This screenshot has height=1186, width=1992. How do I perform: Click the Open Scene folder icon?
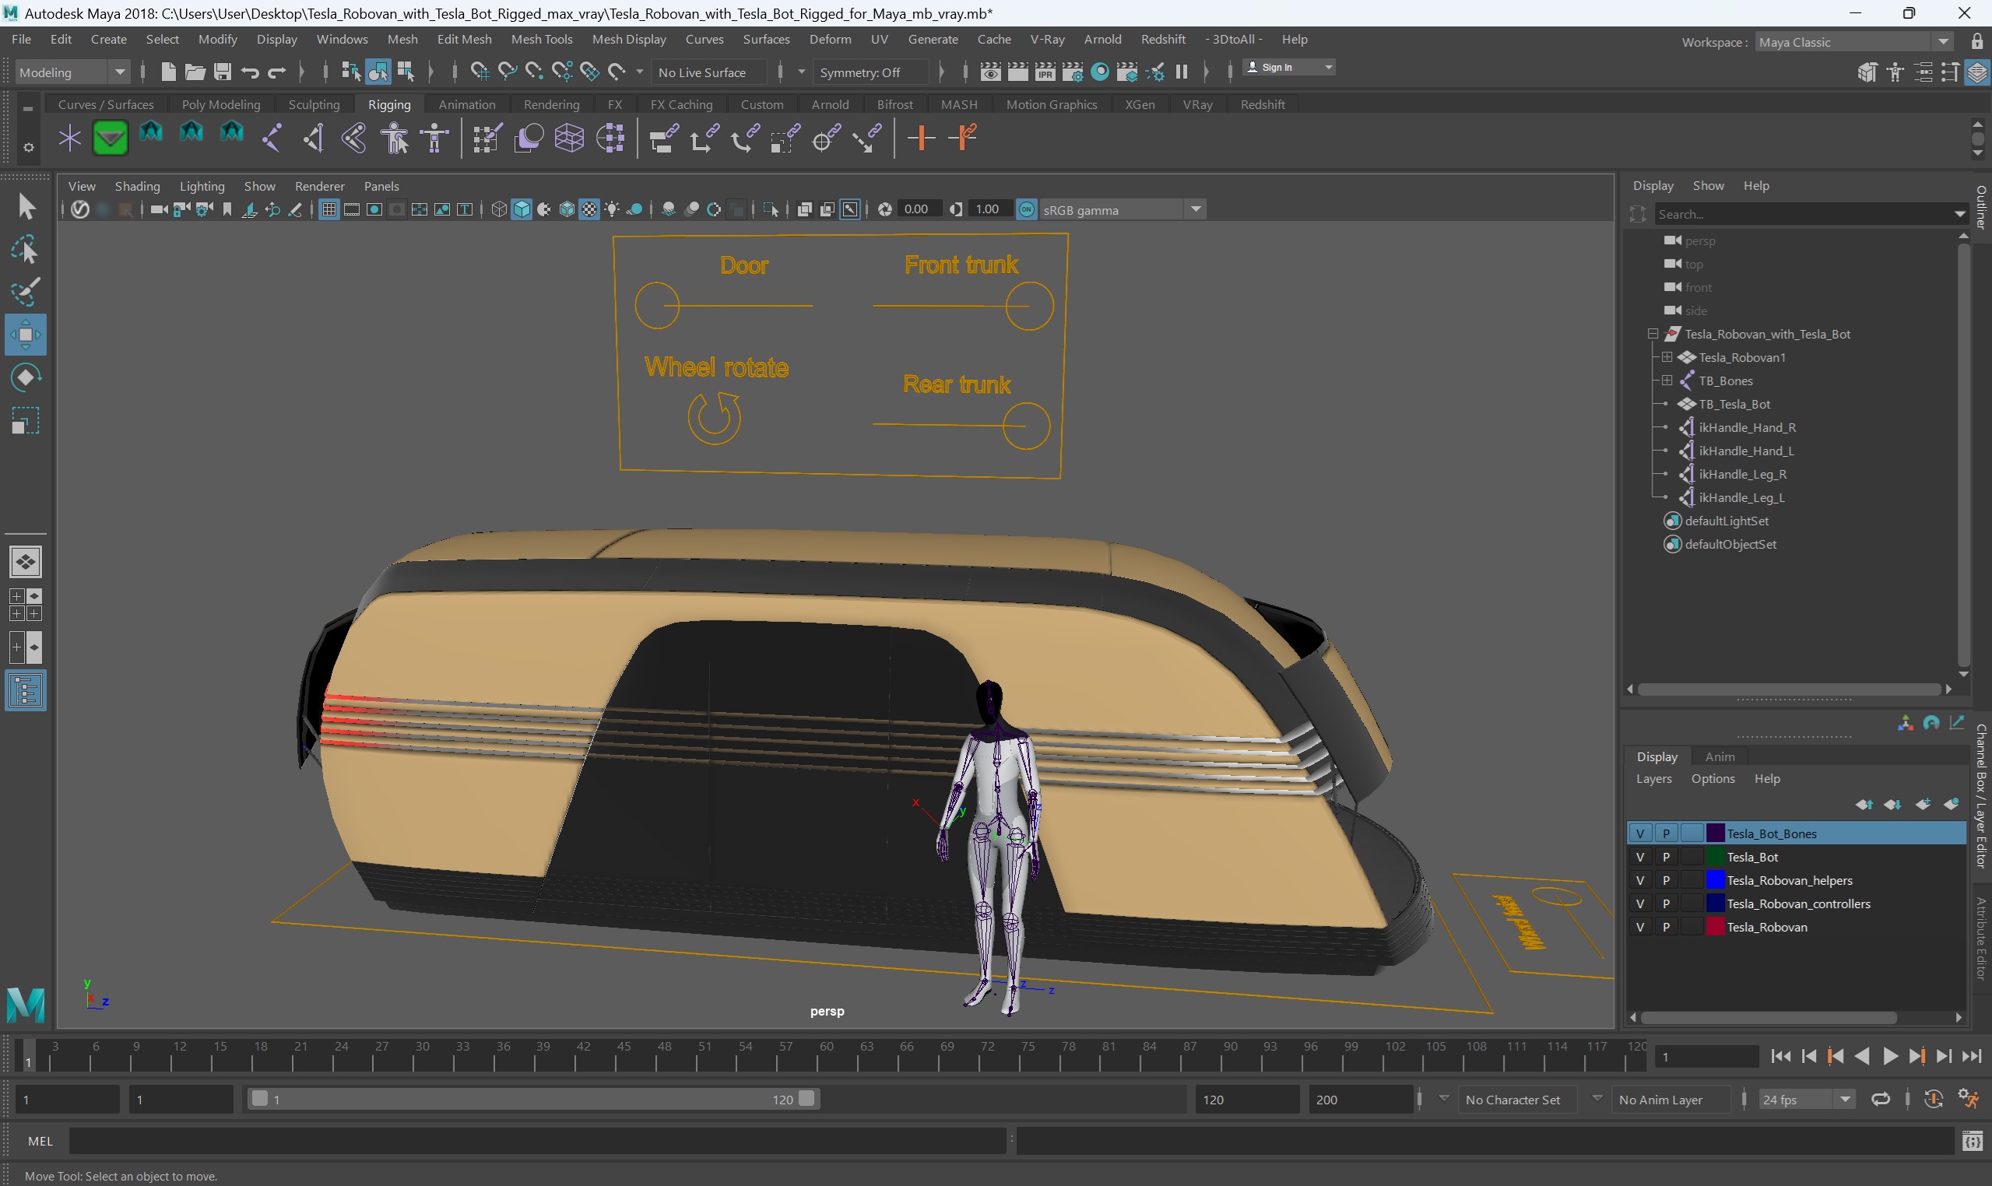tap(195, 72)
